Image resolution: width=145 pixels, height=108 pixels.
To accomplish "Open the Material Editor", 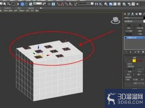I will [x=124, y=4].
